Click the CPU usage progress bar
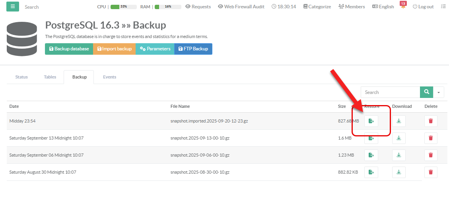 click(123, 7)
